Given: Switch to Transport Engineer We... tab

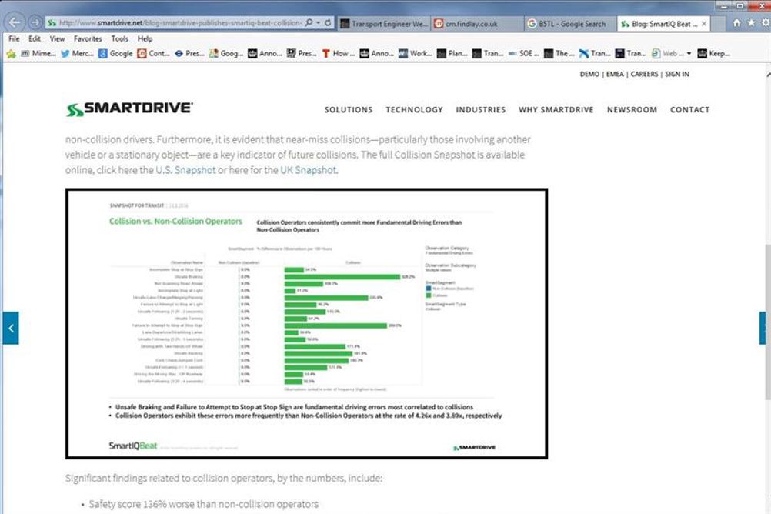Looking at the screenshot, I should coord(384,24).
